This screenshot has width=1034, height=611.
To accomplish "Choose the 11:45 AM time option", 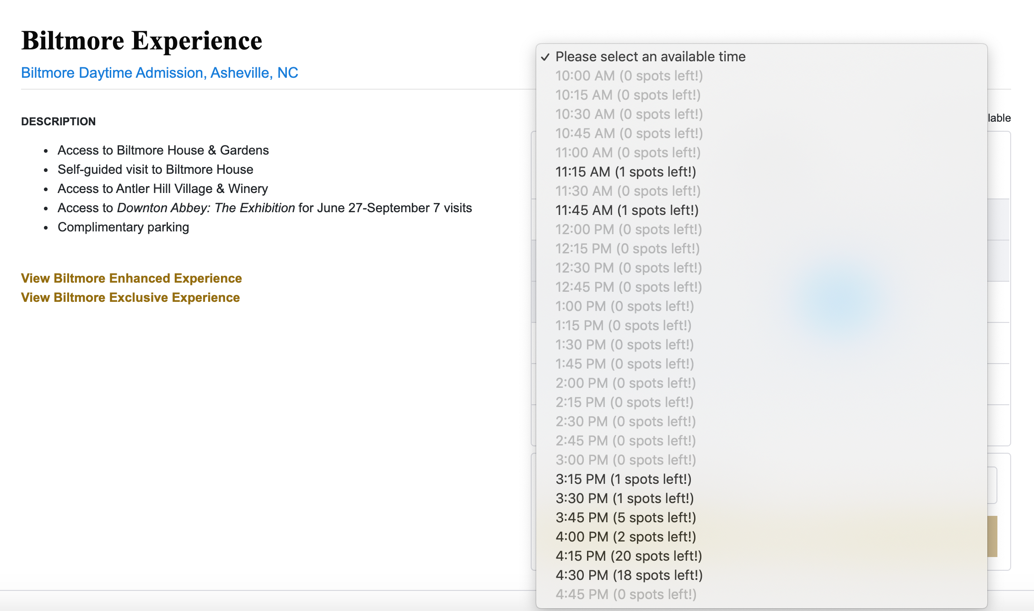I will [x=627, y=210].
